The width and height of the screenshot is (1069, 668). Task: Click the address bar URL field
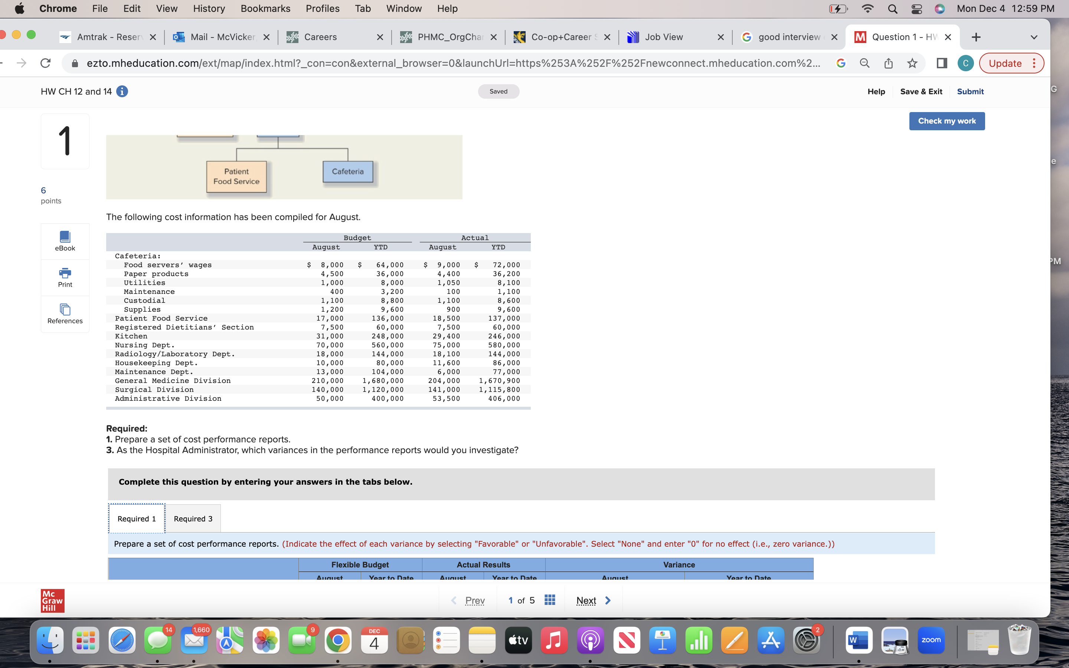451,63
